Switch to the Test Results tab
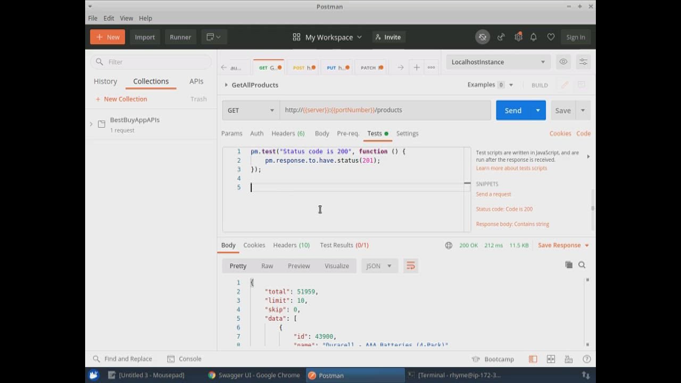Viewport: 681px width, 383px height. pyautogui.click(x=344, y=245)
